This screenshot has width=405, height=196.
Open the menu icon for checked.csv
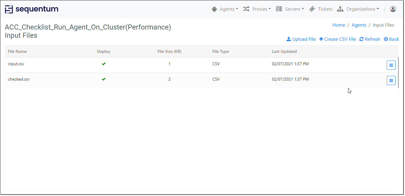tap(391, 80)
